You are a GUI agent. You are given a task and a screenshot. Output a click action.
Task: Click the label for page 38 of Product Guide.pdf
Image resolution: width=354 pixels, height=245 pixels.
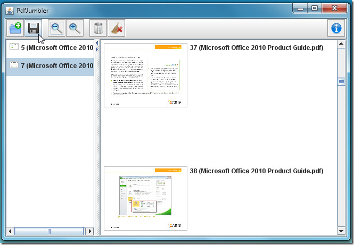[257, 171]
